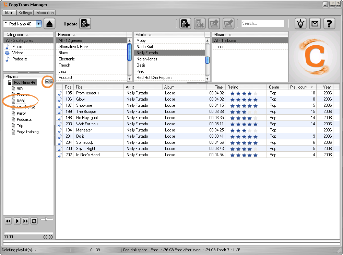Select the Jazz genre

[x=92, y=71]
